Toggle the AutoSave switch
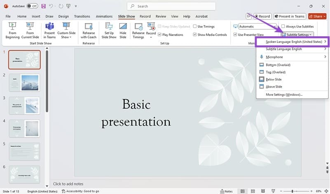The image size is (330, 194). pos(32,6)
